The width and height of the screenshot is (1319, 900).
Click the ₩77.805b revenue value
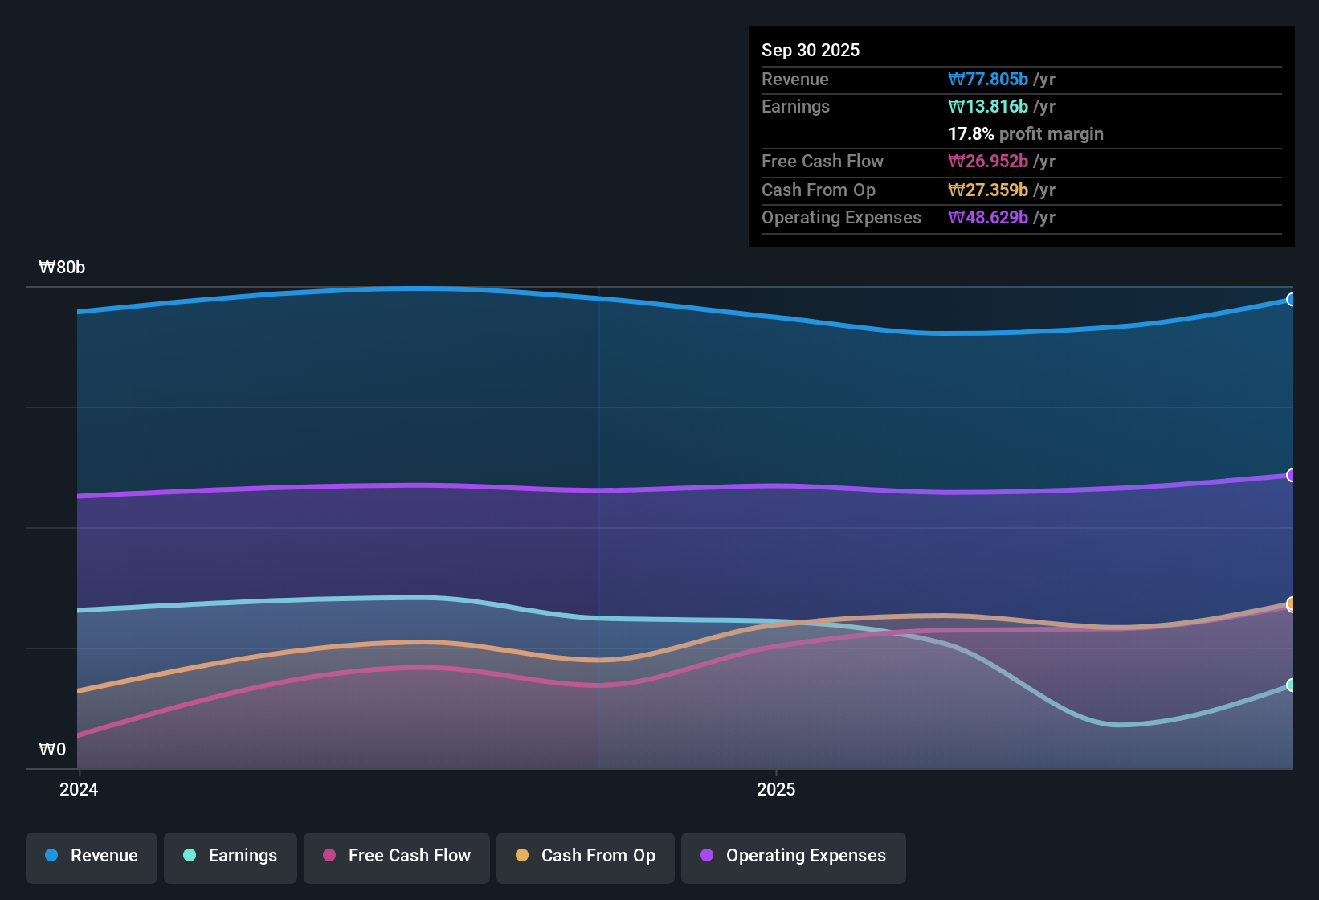(989, 79)
